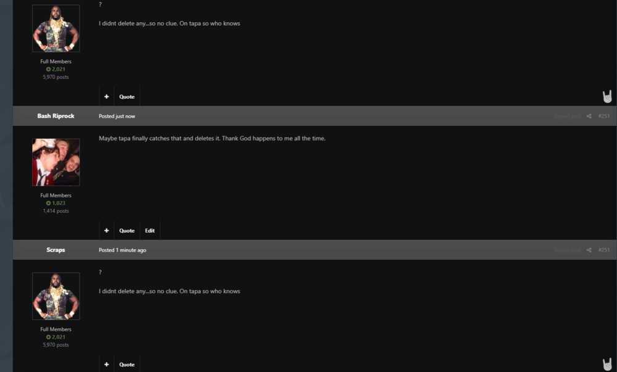
Task: Click the 'Posted 1 minute ago' timestamp
Action: click(122, 250)
